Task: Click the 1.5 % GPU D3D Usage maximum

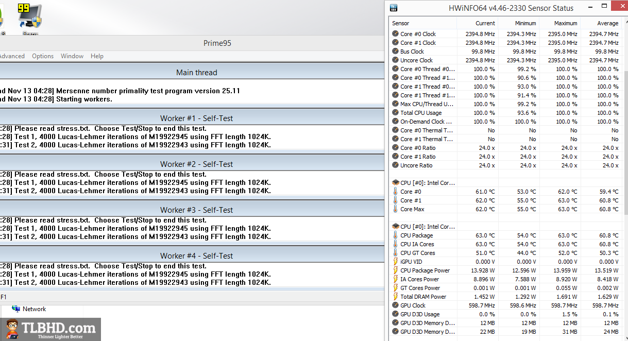Action: coord(569,314)
